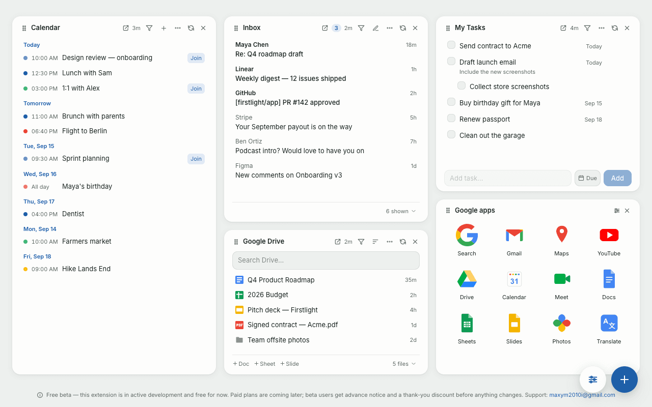Add a widget with blue plus button
This screenshot has width=652, height=407.
624,380
